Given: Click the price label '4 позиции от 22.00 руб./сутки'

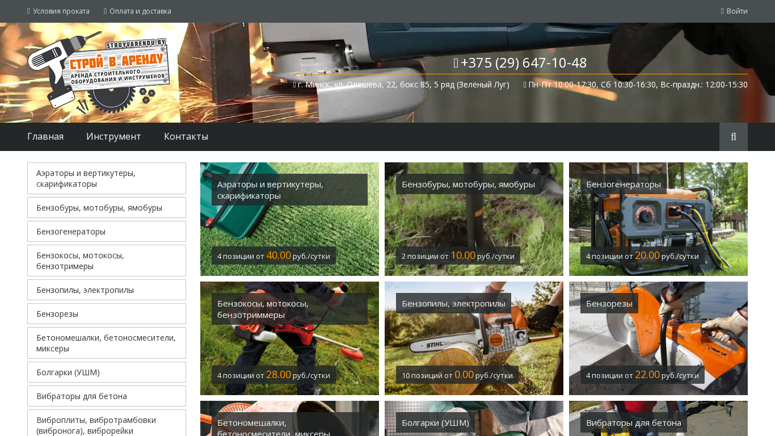Looking at the screenshot, I should click(x=642, y=375).
